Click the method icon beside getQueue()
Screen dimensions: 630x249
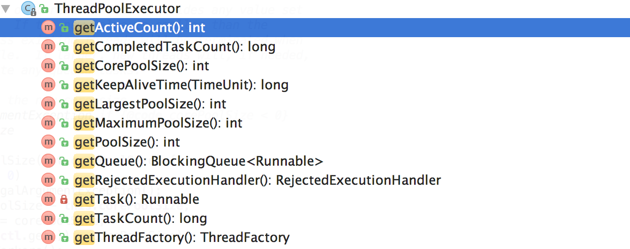pyautogui.click(x=48, y=162)
